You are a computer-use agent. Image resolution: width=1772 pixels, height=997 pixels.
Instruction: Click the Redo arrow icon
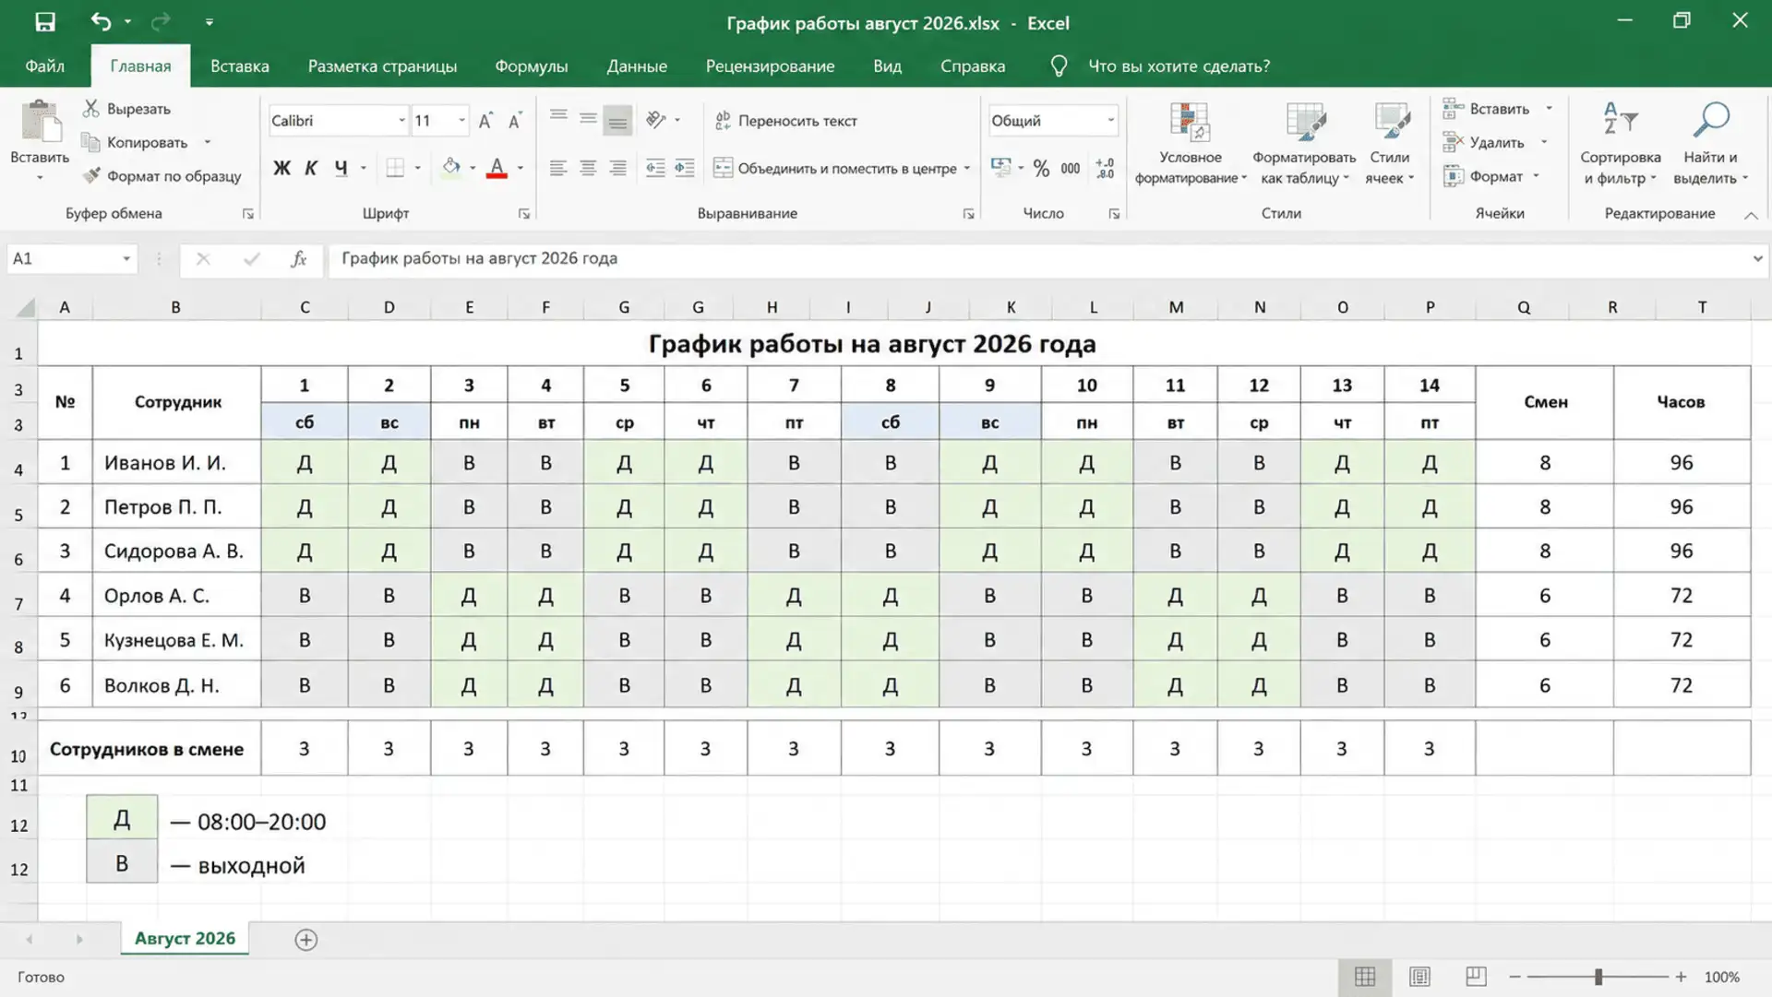tap(161, 22)
